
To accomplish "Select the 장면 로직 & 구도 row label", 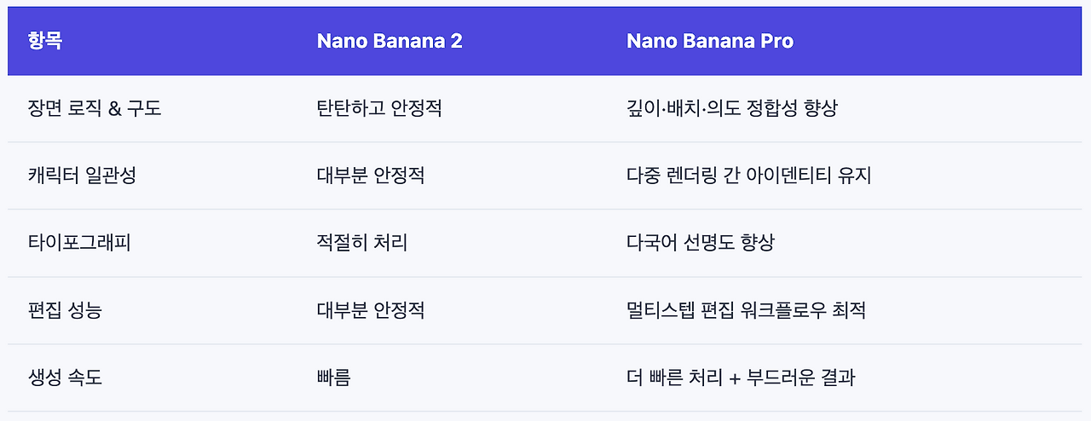I will [x=95, y=108].
